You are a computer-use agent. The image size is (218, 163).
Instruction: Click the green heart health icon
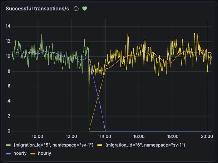tap(85, 9)
